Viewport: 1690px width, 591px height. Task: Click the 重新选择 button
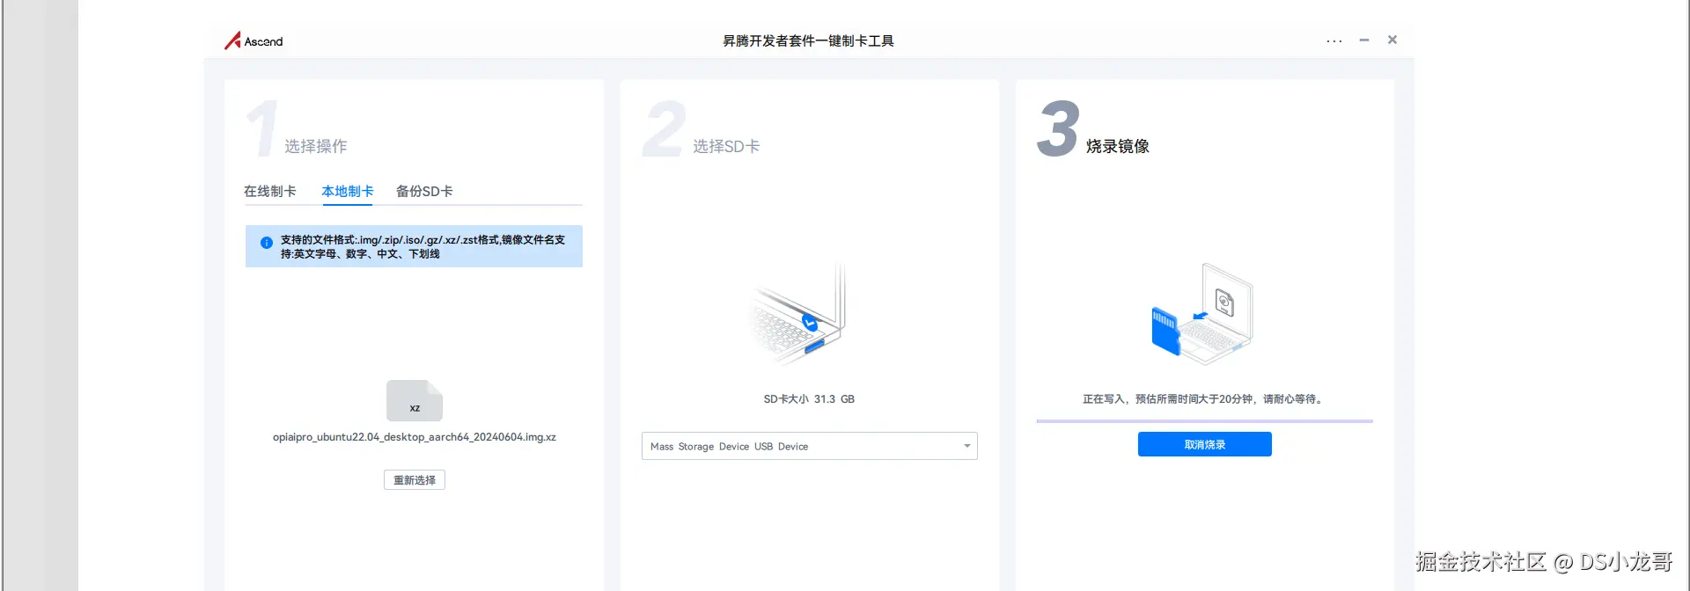pos(415,480)
